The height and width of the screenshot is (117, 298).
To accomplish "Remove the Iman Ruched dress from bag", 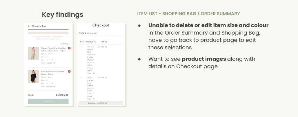I will [x=69, y=71].
